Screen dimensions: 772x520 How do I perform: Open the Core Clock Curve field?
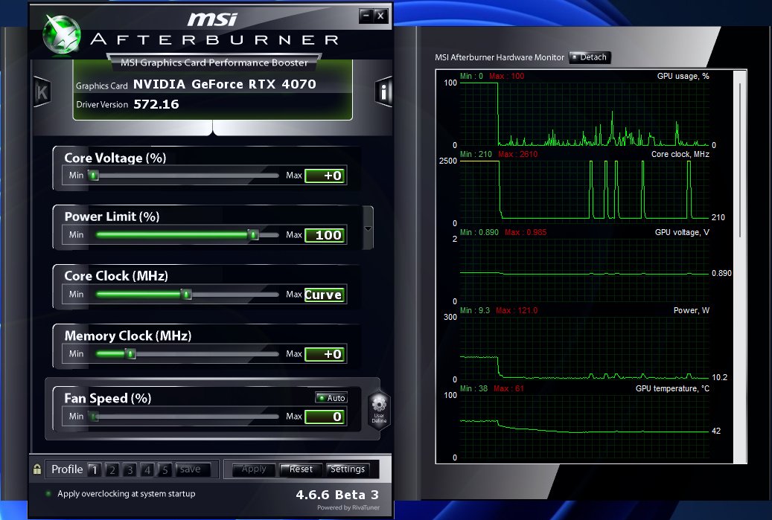[325, 295]
